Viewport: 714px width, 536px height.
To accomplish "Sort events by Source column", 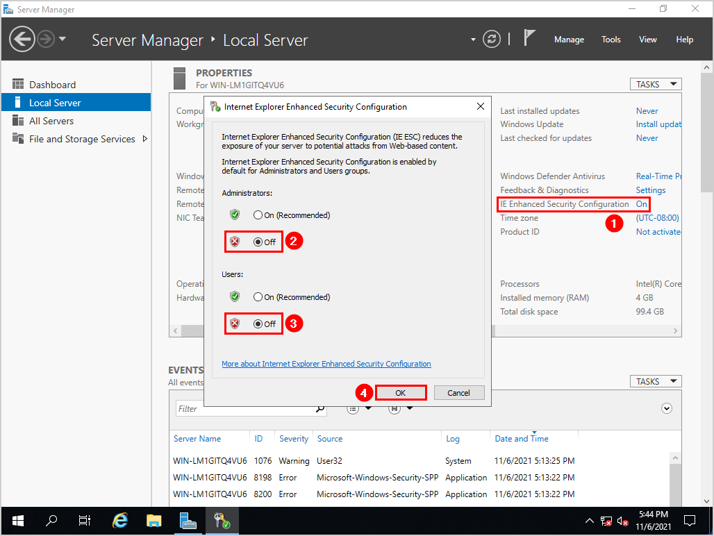I will [330, 439].
